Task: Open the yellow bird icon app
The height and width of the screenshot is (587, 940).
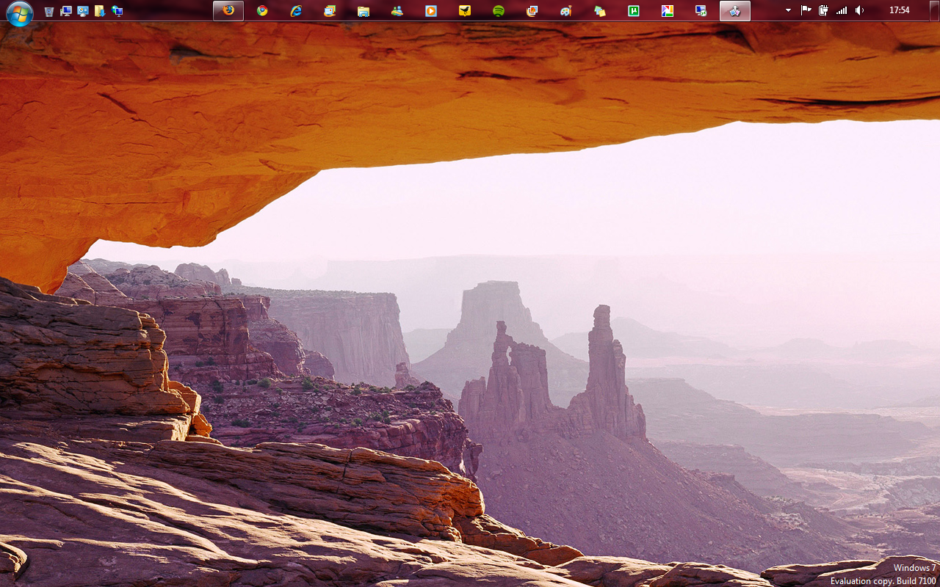Action: pos(465,10)
